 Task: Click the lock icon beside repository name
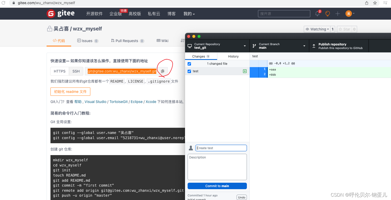pos(49,29)
